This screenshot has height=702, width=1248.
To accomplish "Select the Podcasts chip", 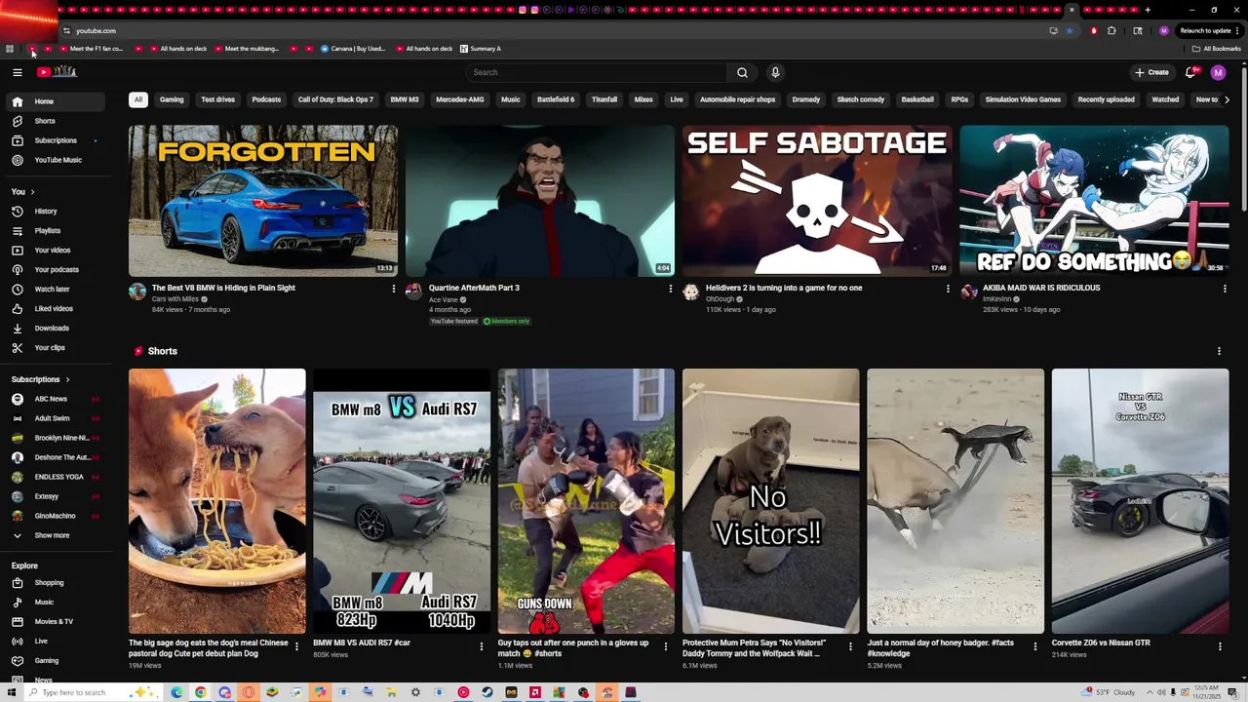I will pos(266,99).
